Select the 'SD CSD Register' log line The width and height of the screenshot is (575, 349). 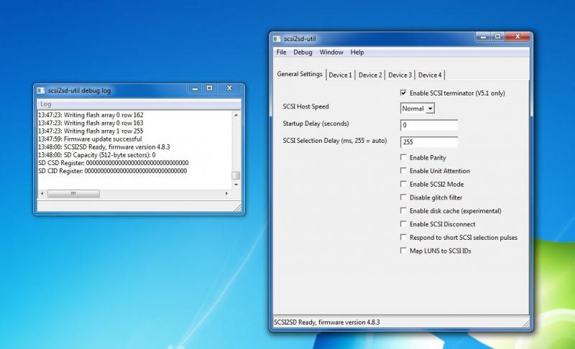pyautogui.click(x=114, y=163)
